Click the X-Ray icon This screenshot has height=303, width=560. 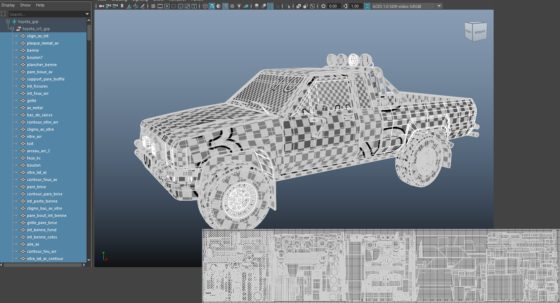coord(299,6)
